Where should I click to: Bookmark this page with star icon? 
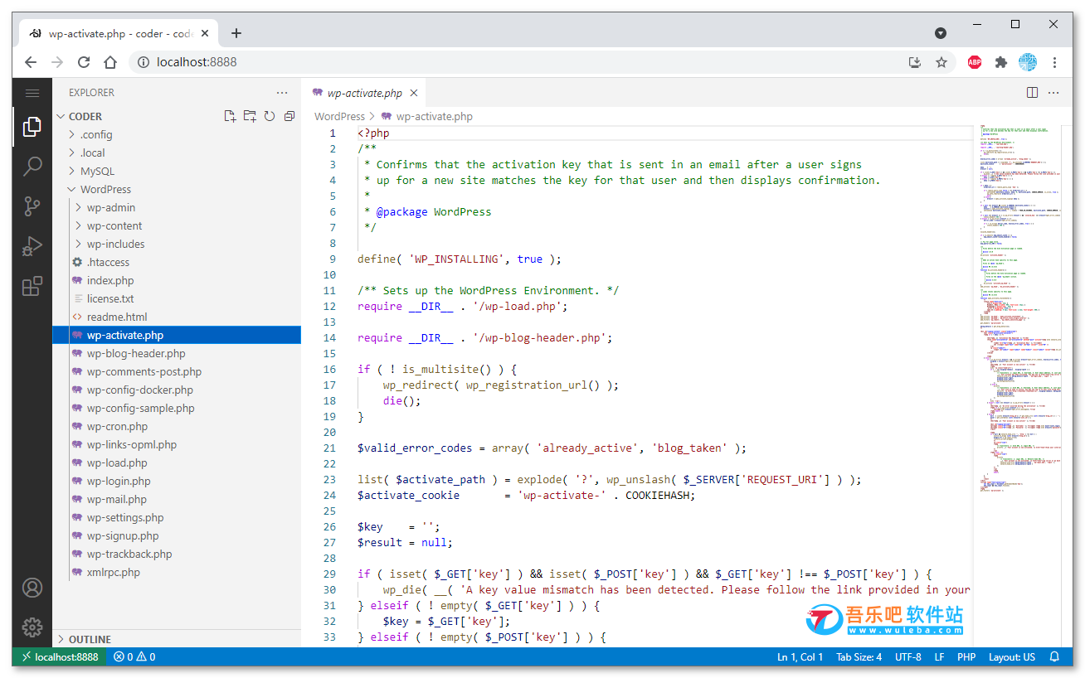coord(941,62)
